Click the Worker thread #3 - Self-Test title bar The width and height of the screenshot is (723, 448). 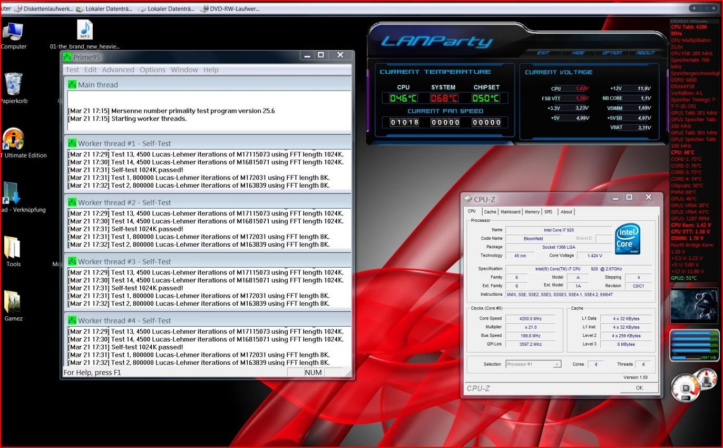(x=209, y=261)
